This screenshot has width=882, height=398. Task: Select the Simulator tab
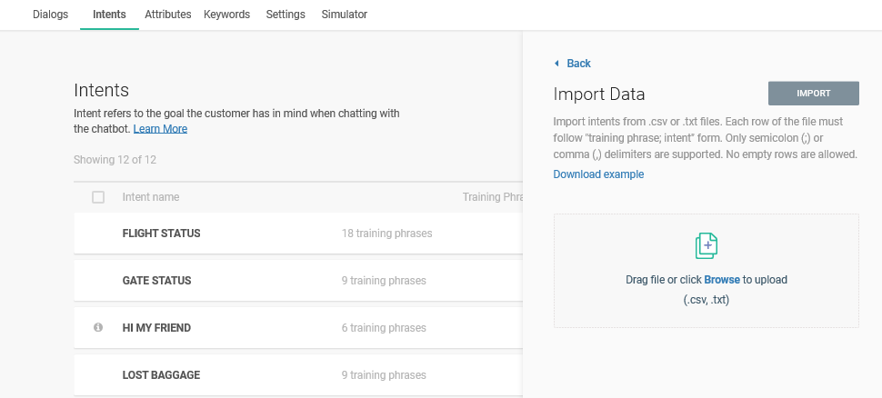tap(345, 15)
